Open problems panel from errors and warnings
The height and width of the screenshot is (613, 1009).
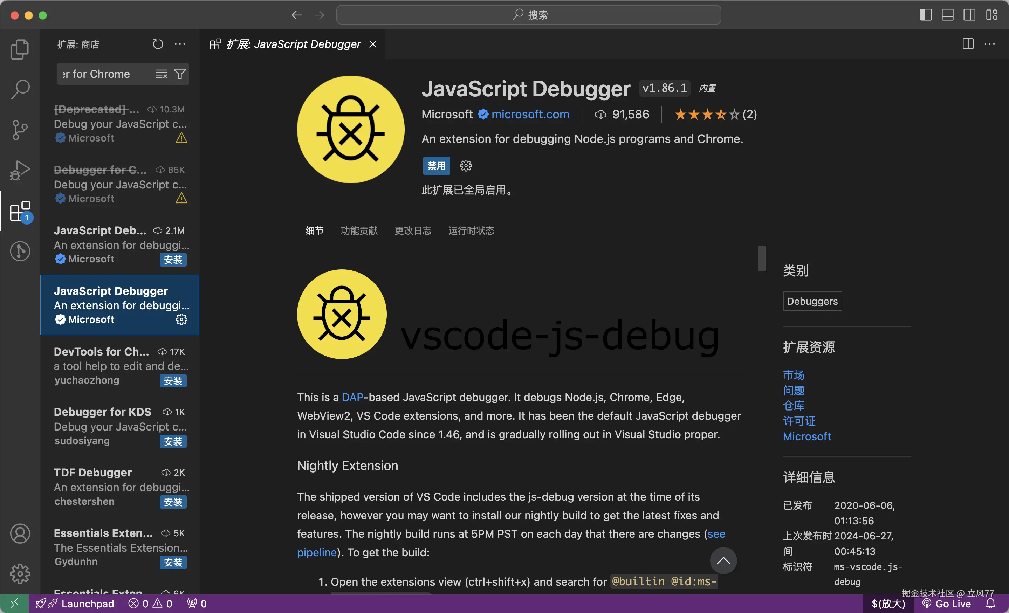tap(150, 604)
